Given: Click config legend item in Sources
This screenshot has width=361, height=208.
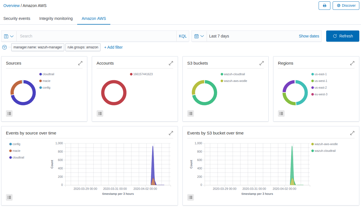Looking at the screenshot, I should point(45,88).
